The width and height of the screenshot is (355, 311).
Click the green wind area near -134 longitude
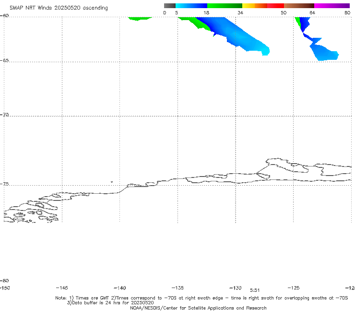point(197,23)
